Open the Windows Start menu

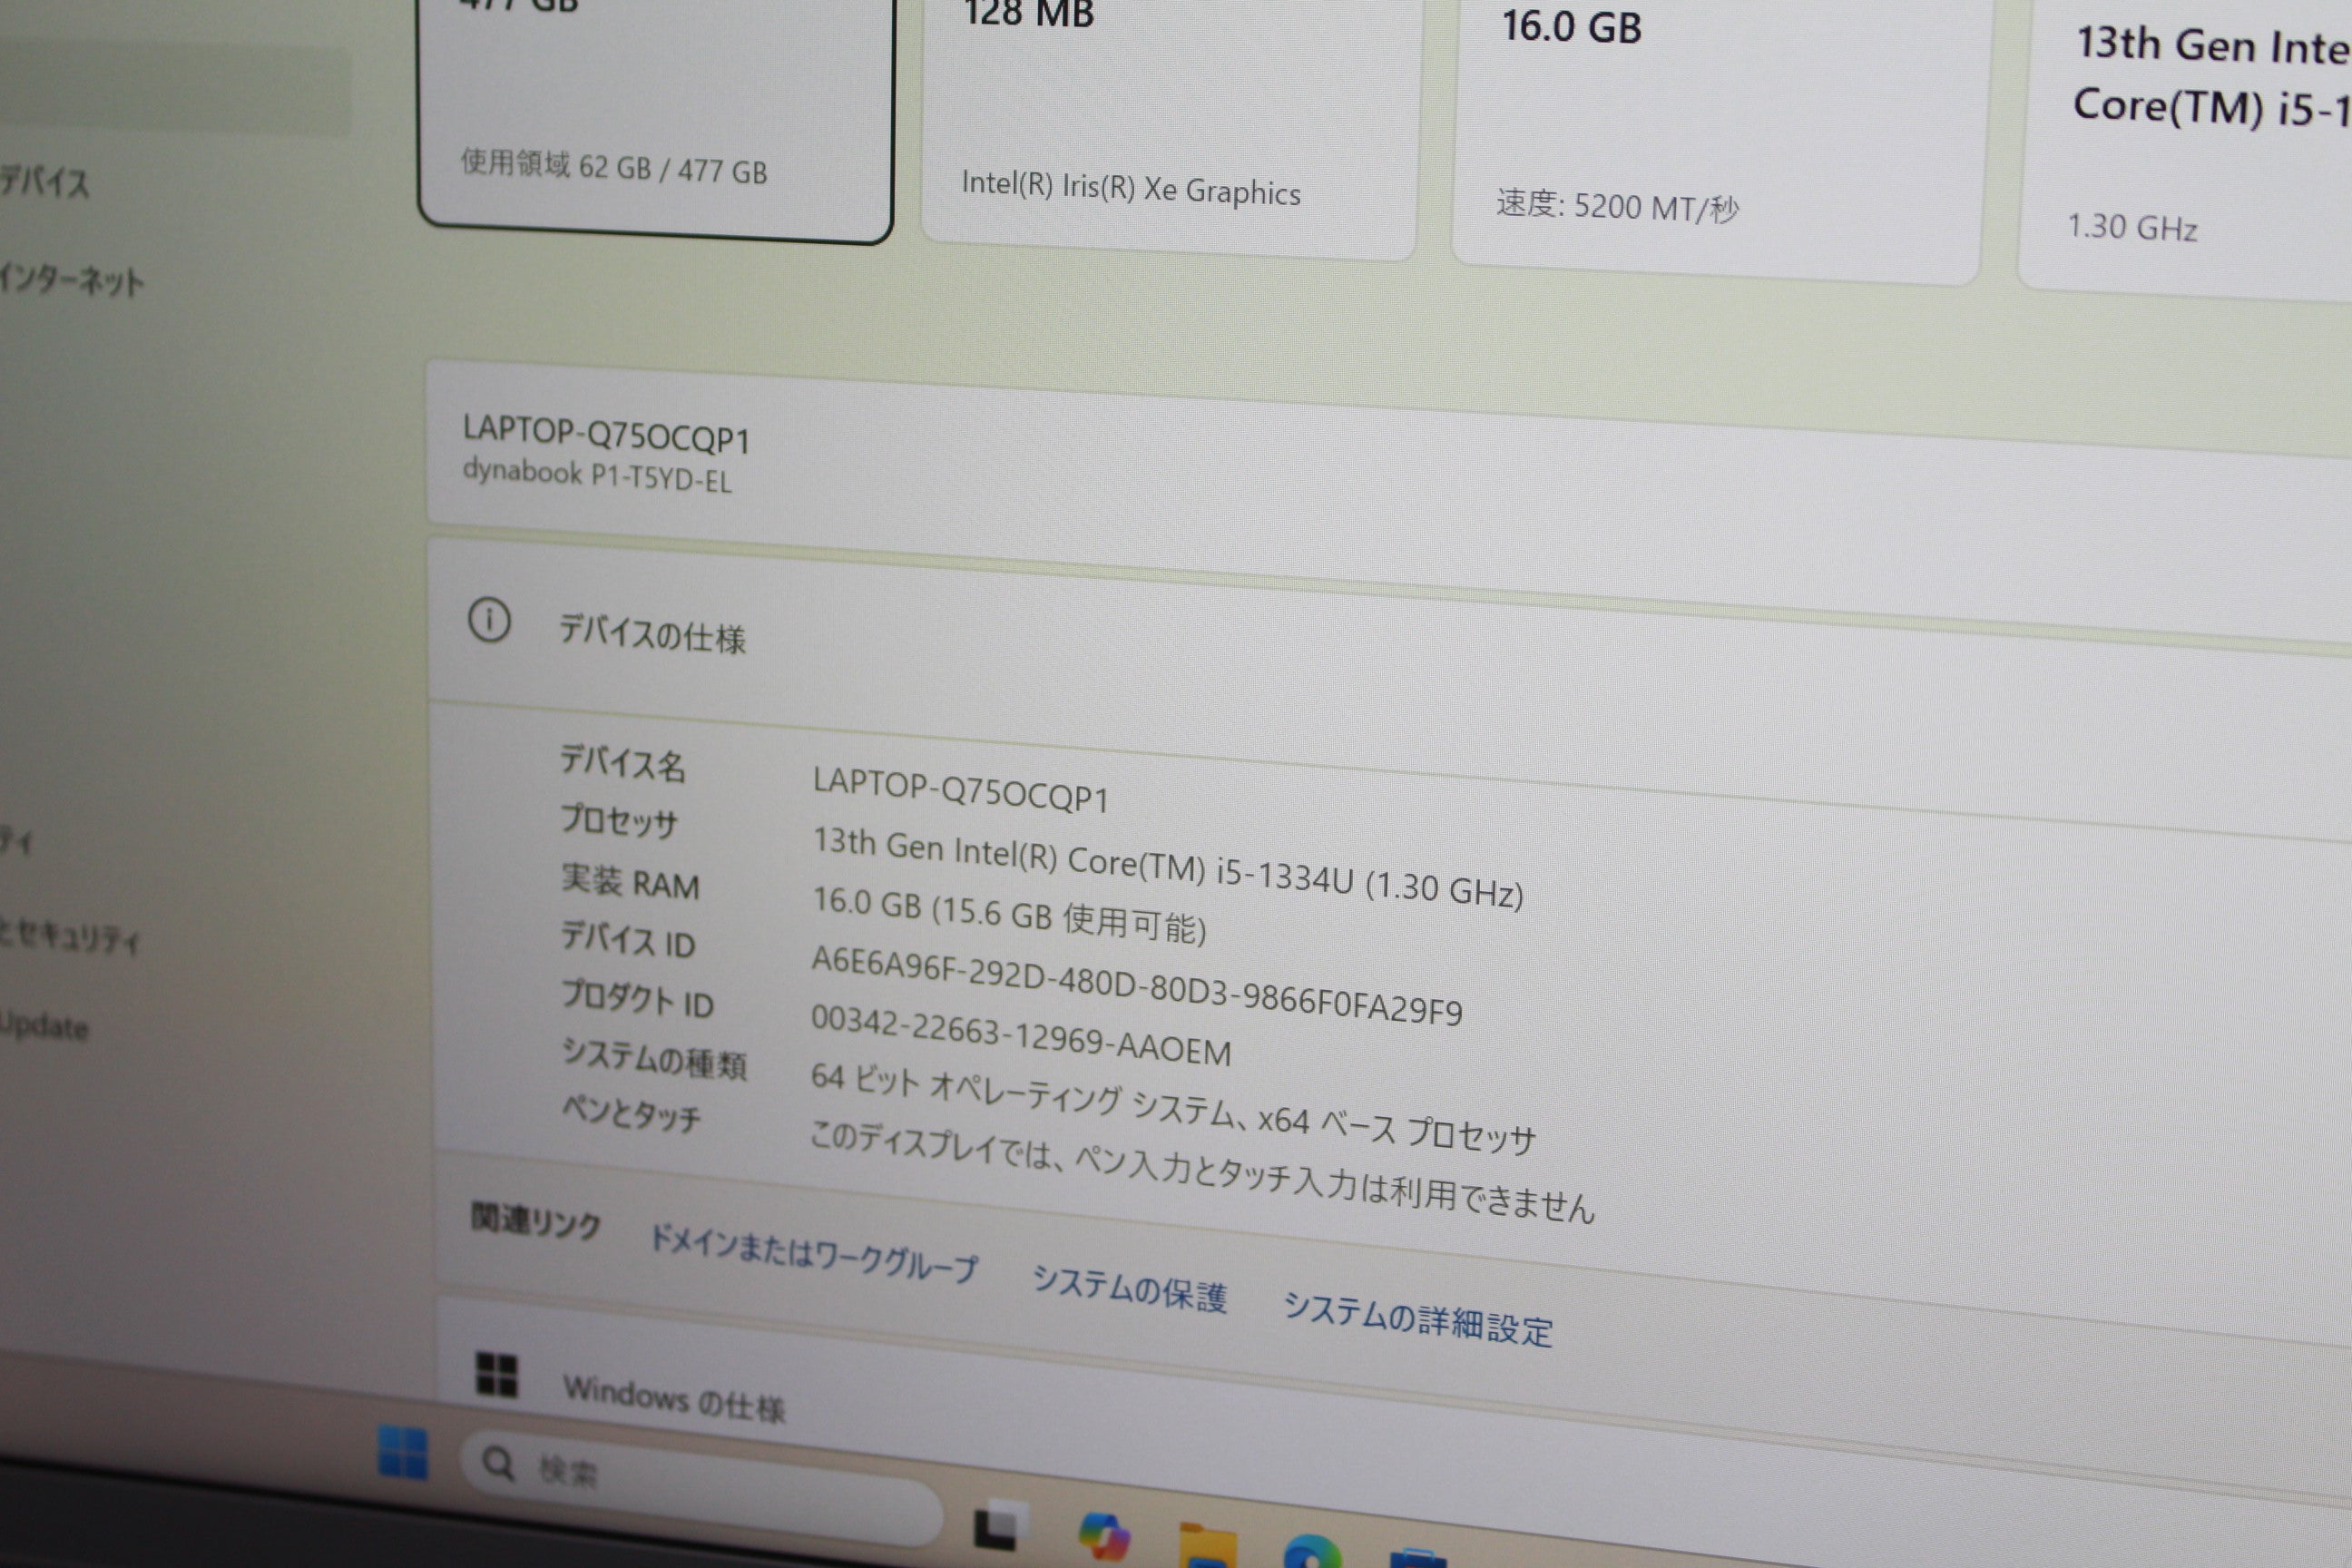403,1452
